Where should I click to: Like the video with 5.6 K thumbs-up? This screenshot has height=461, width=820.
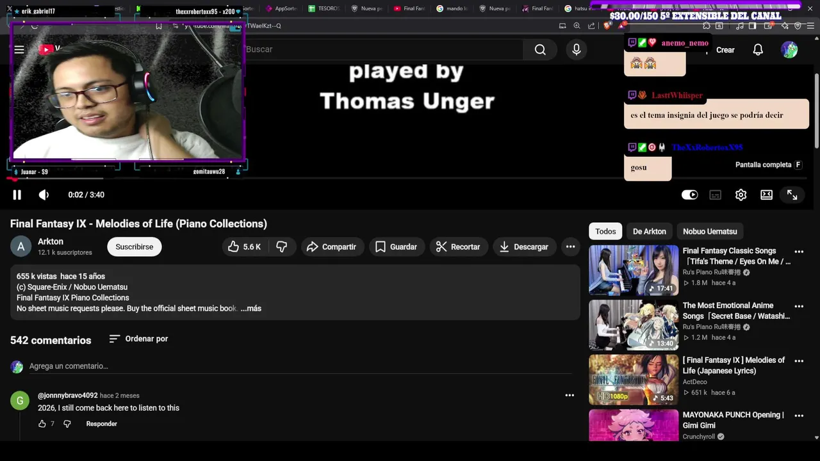(244, 247)
